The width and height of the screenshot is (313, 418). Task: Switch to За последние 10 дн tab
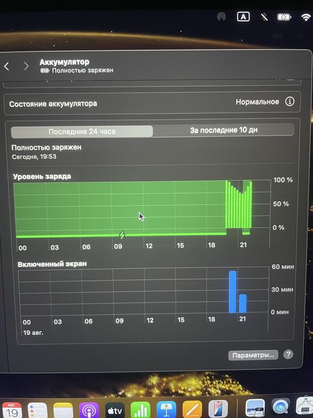(x=224, y=130)
